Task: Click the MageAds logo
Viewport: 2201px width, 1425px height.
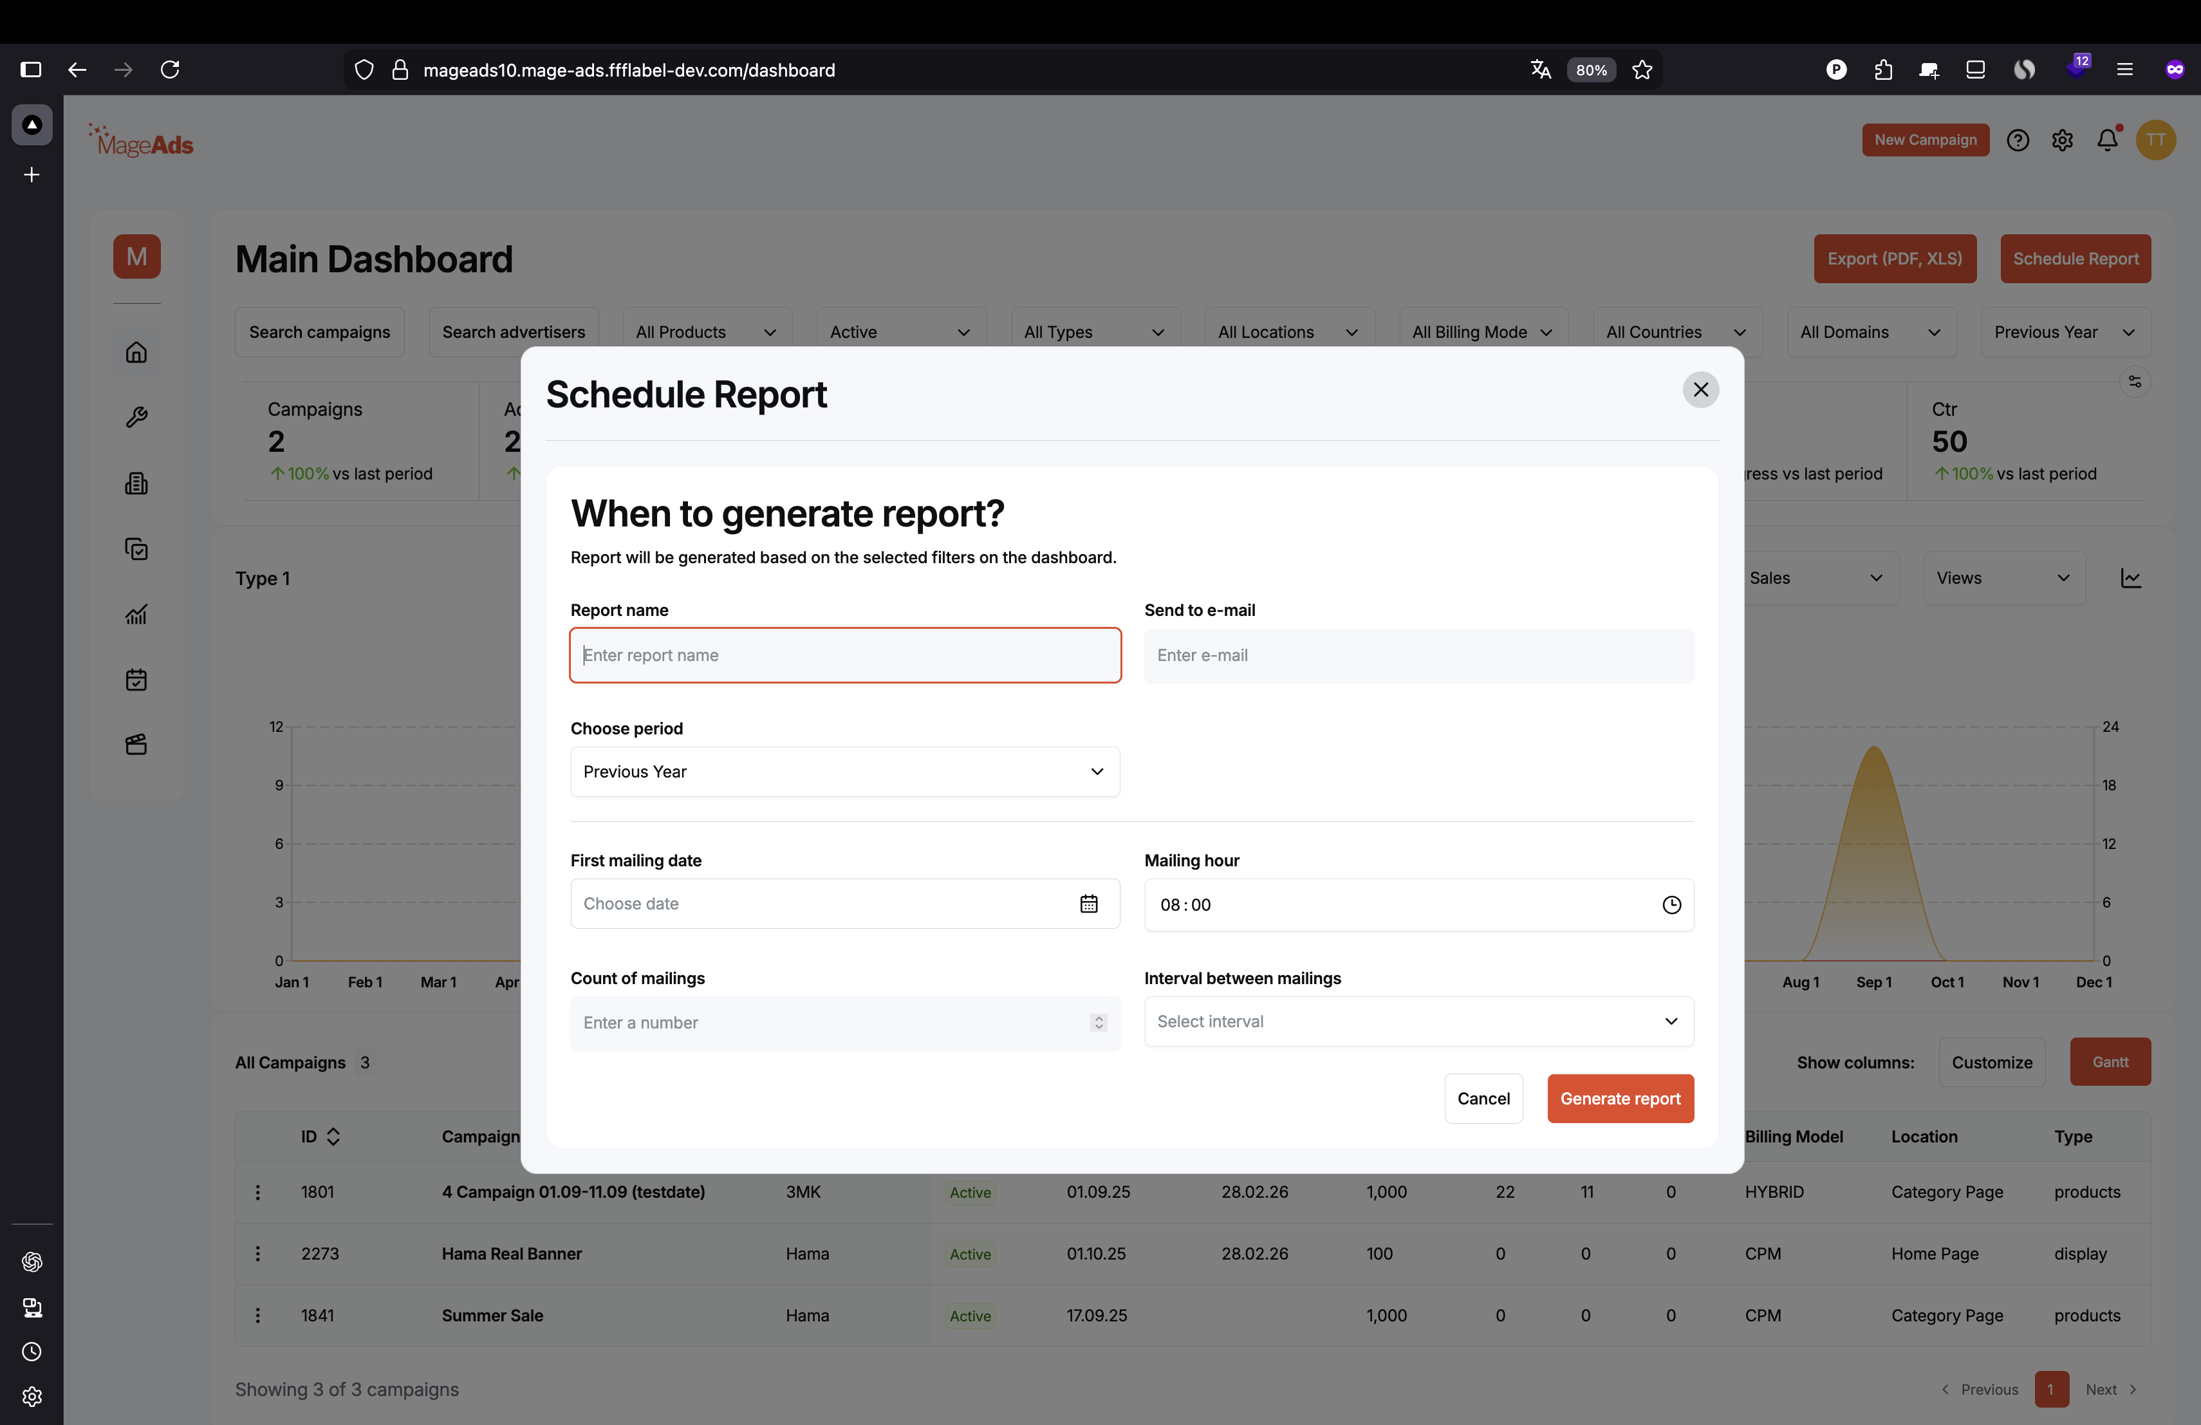Action: click(x=140, y=140)
